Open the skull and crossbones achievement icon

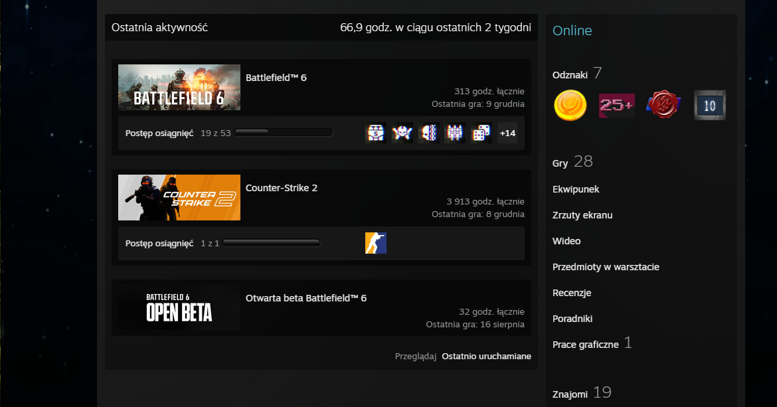[402, 133]
